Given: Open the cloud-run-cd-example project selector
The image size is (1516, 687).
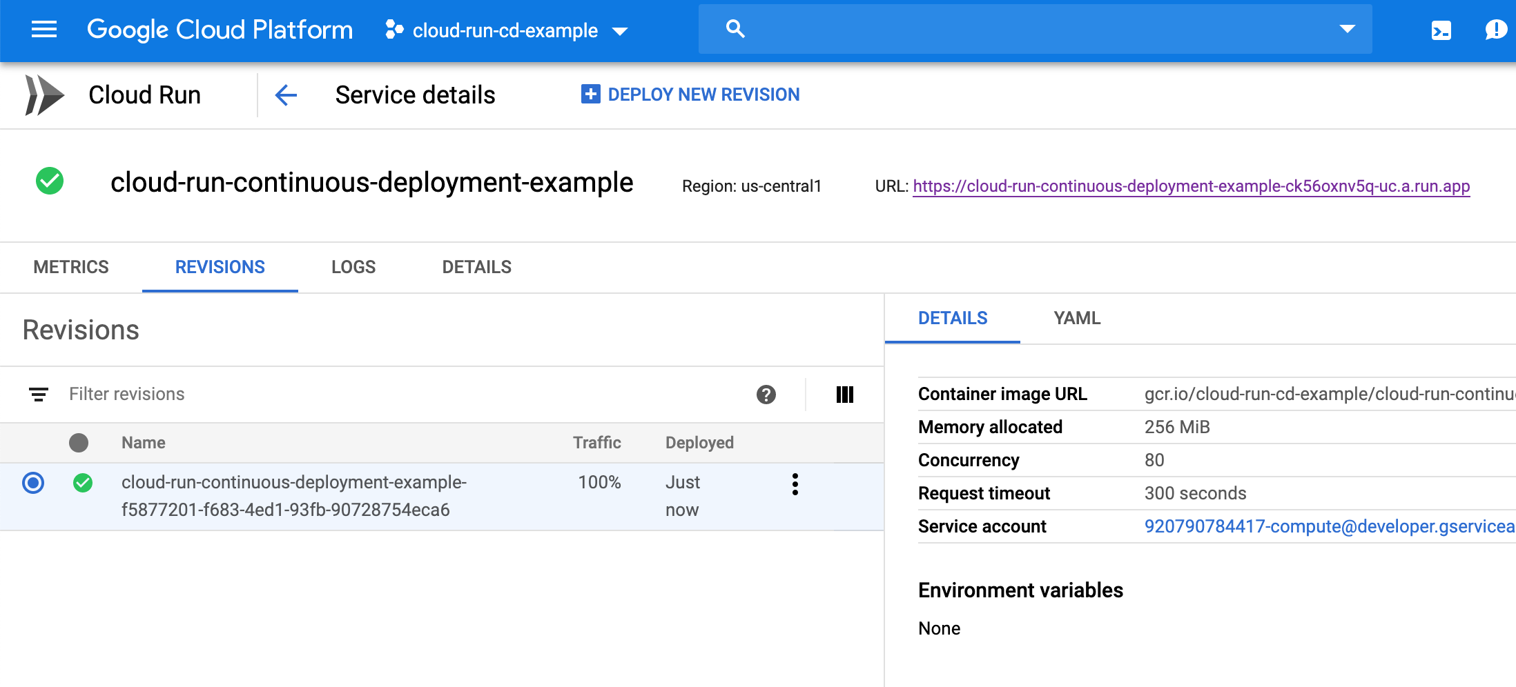Looking at the screenshot, I should [507, 30].
